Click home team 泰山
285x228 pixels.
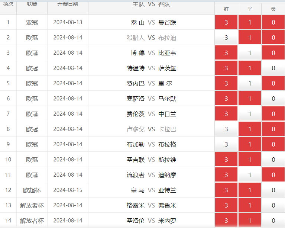click(137, 23)
